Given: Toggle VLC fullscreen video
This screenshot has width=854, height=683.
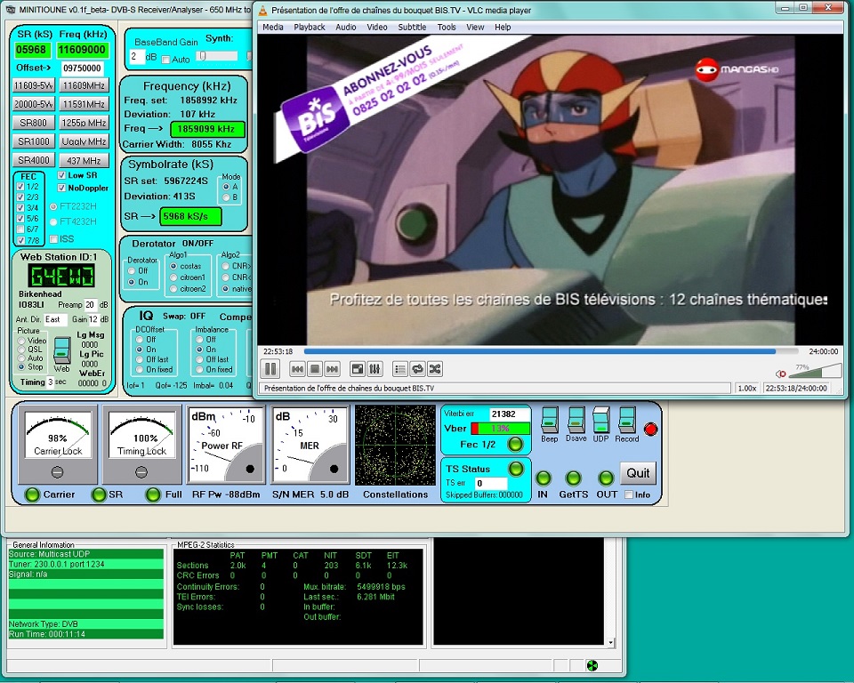Looking at the screenshot, I should click(x=358, y=369).
